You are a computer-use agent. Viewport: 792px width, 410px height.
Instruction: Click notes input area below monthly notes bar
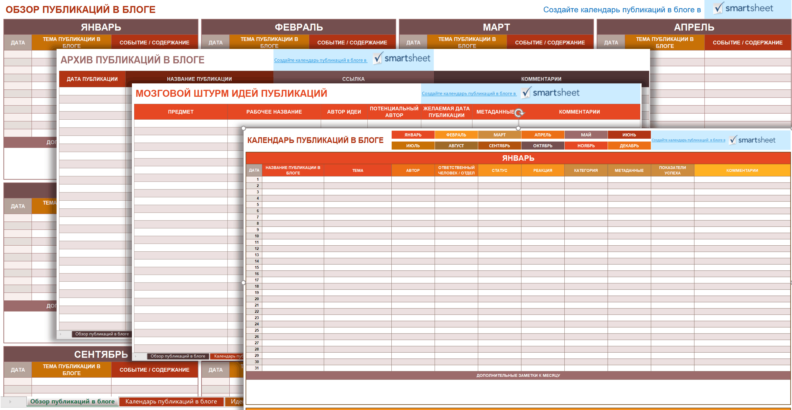click(518, 392)
